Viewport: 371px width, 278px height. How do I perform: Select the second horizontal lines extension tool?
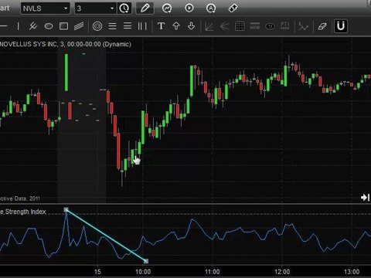[x=128, y=26]
